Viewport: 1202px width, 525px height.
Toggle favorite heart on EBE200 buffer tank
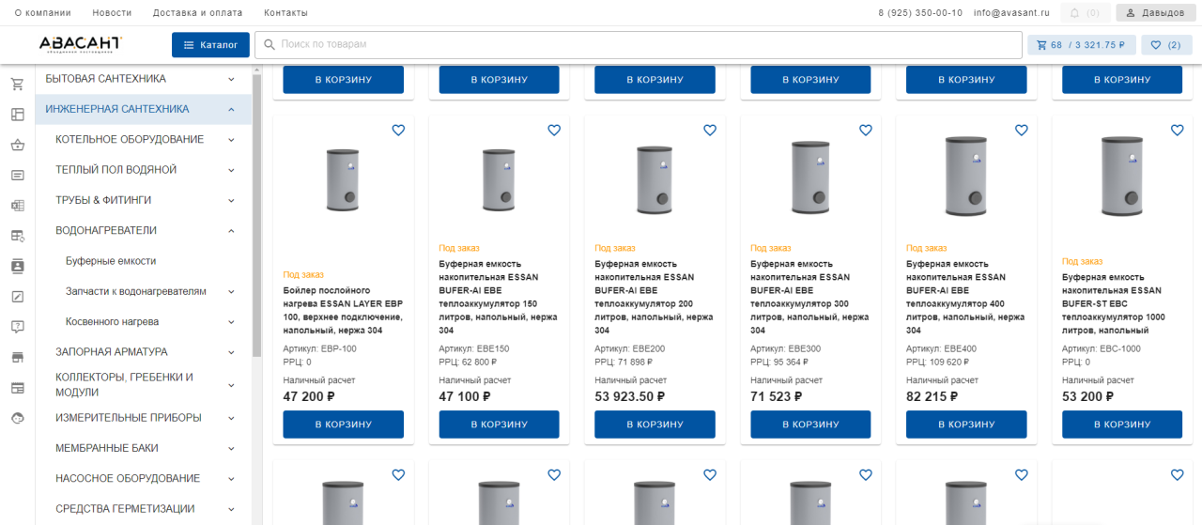[x=710, y=131]
